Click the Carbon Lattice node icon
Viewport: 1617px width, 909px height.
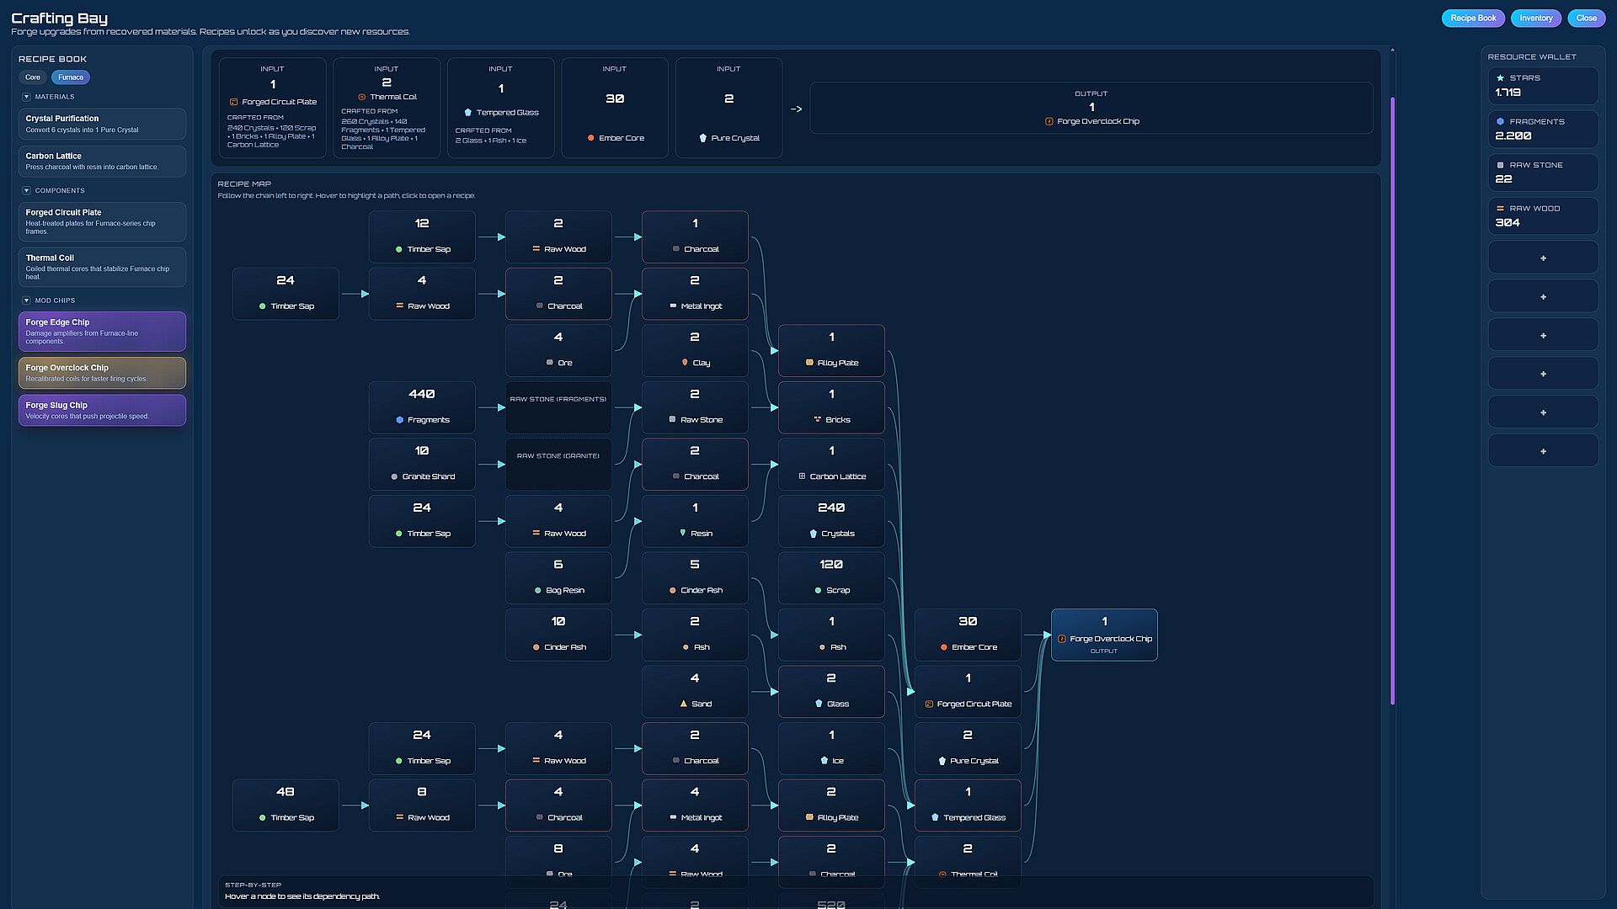point(802,476)
